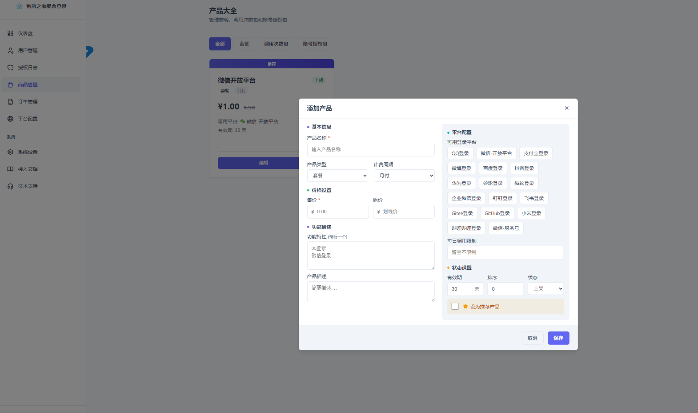
Task: Click the 保存 button
Action: click(x=559, y=338)
